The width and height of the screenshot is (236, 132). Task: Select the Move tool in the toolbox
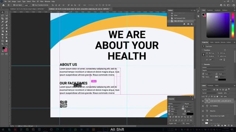click(x=3, y=12)
